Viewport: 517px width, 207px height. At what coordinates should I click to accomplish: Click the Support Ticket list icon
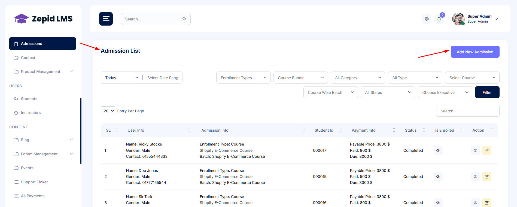[x=16, y=182]
